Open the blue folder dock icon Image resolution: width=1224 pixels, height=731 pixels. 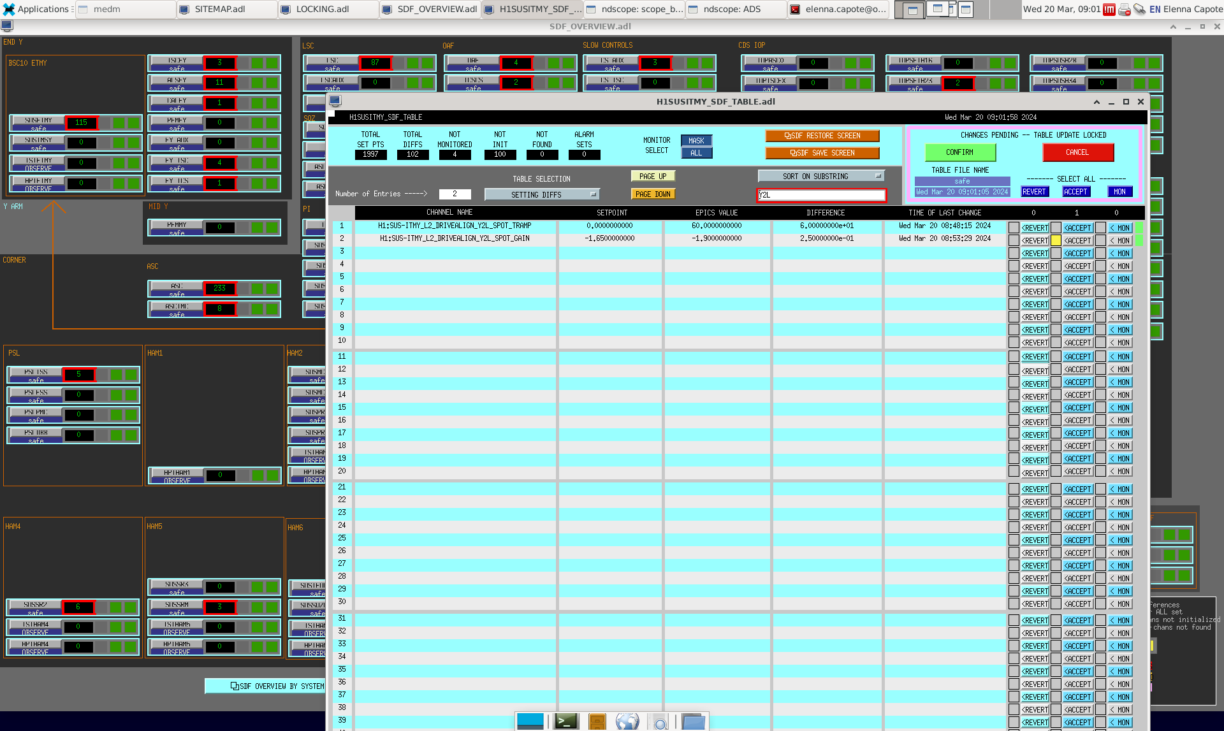click(x=693, y=722)
